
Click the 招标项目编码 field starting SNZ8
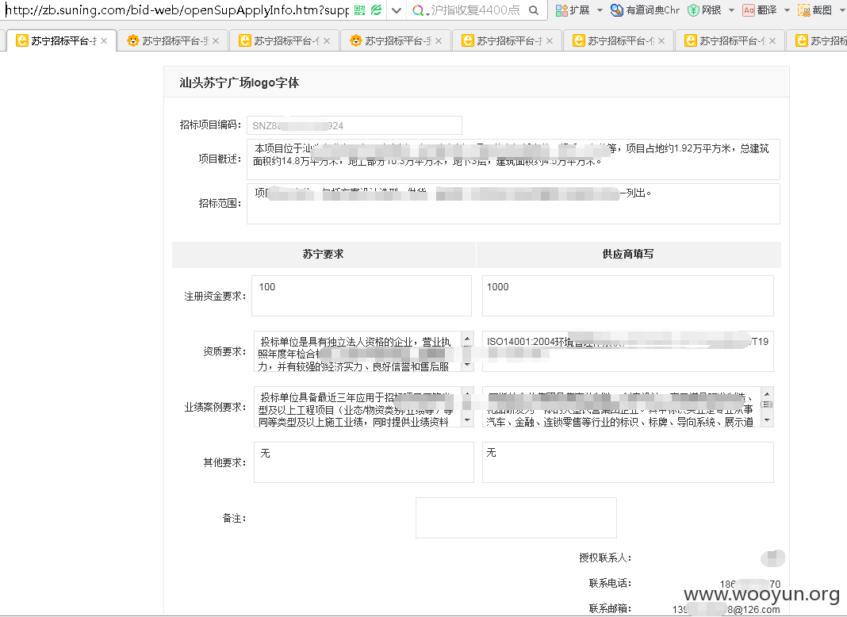(355, 125)
